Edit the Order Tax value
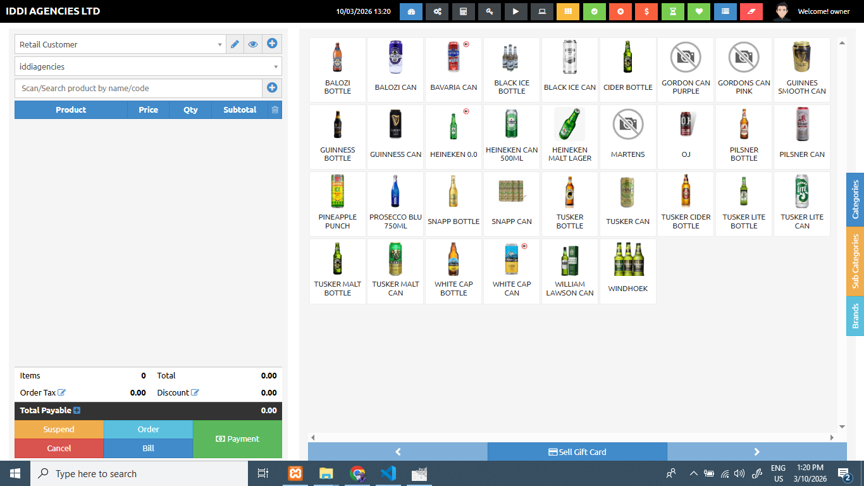The height and width of the screenshot is (486, 864). click(63, 392)
